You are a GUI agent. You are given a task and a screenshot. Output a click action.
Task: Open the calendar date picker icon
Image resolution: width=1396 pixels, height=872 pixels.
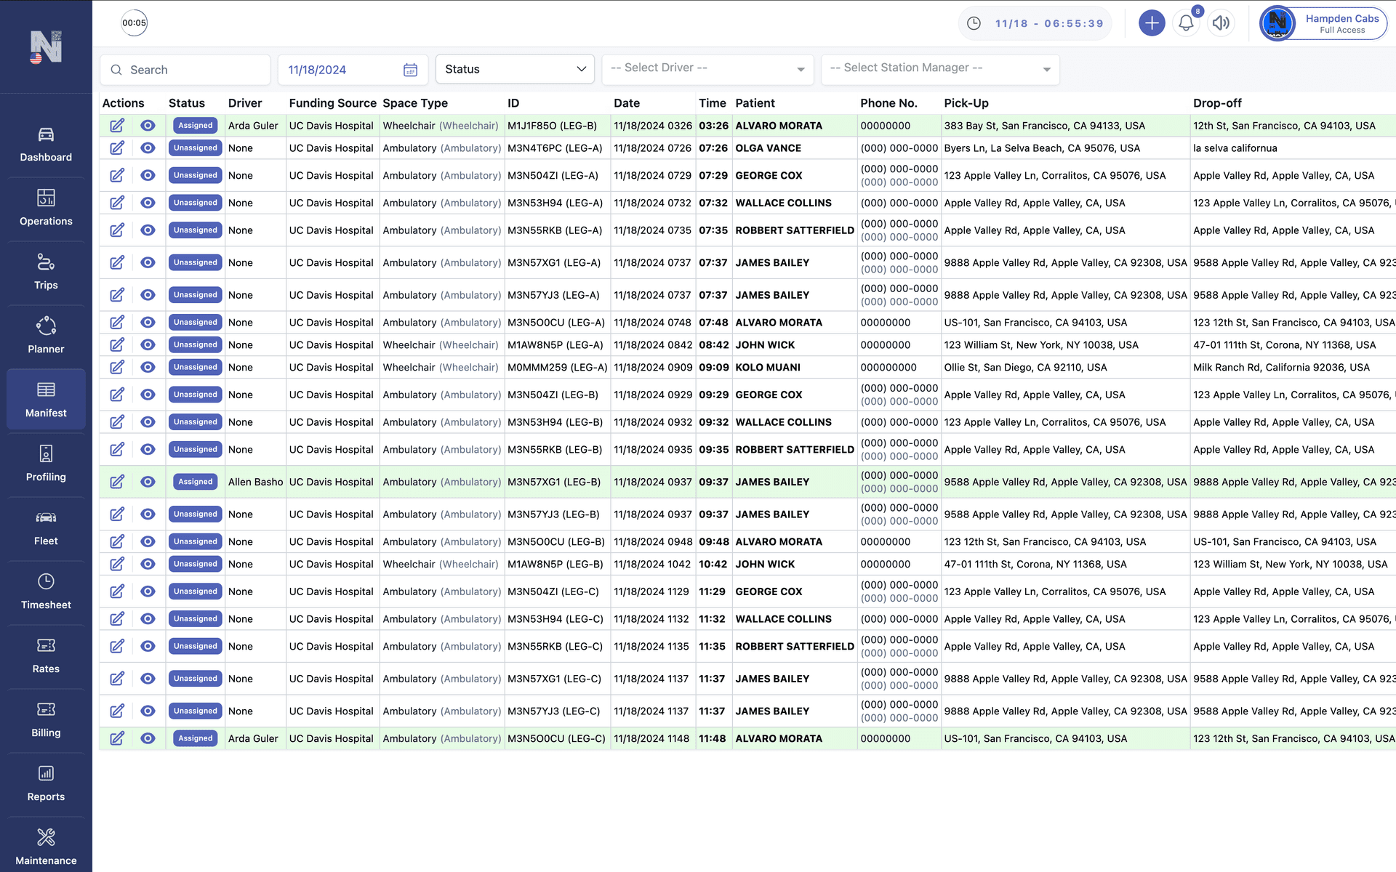pyautogui.click(x=410, y=70)
